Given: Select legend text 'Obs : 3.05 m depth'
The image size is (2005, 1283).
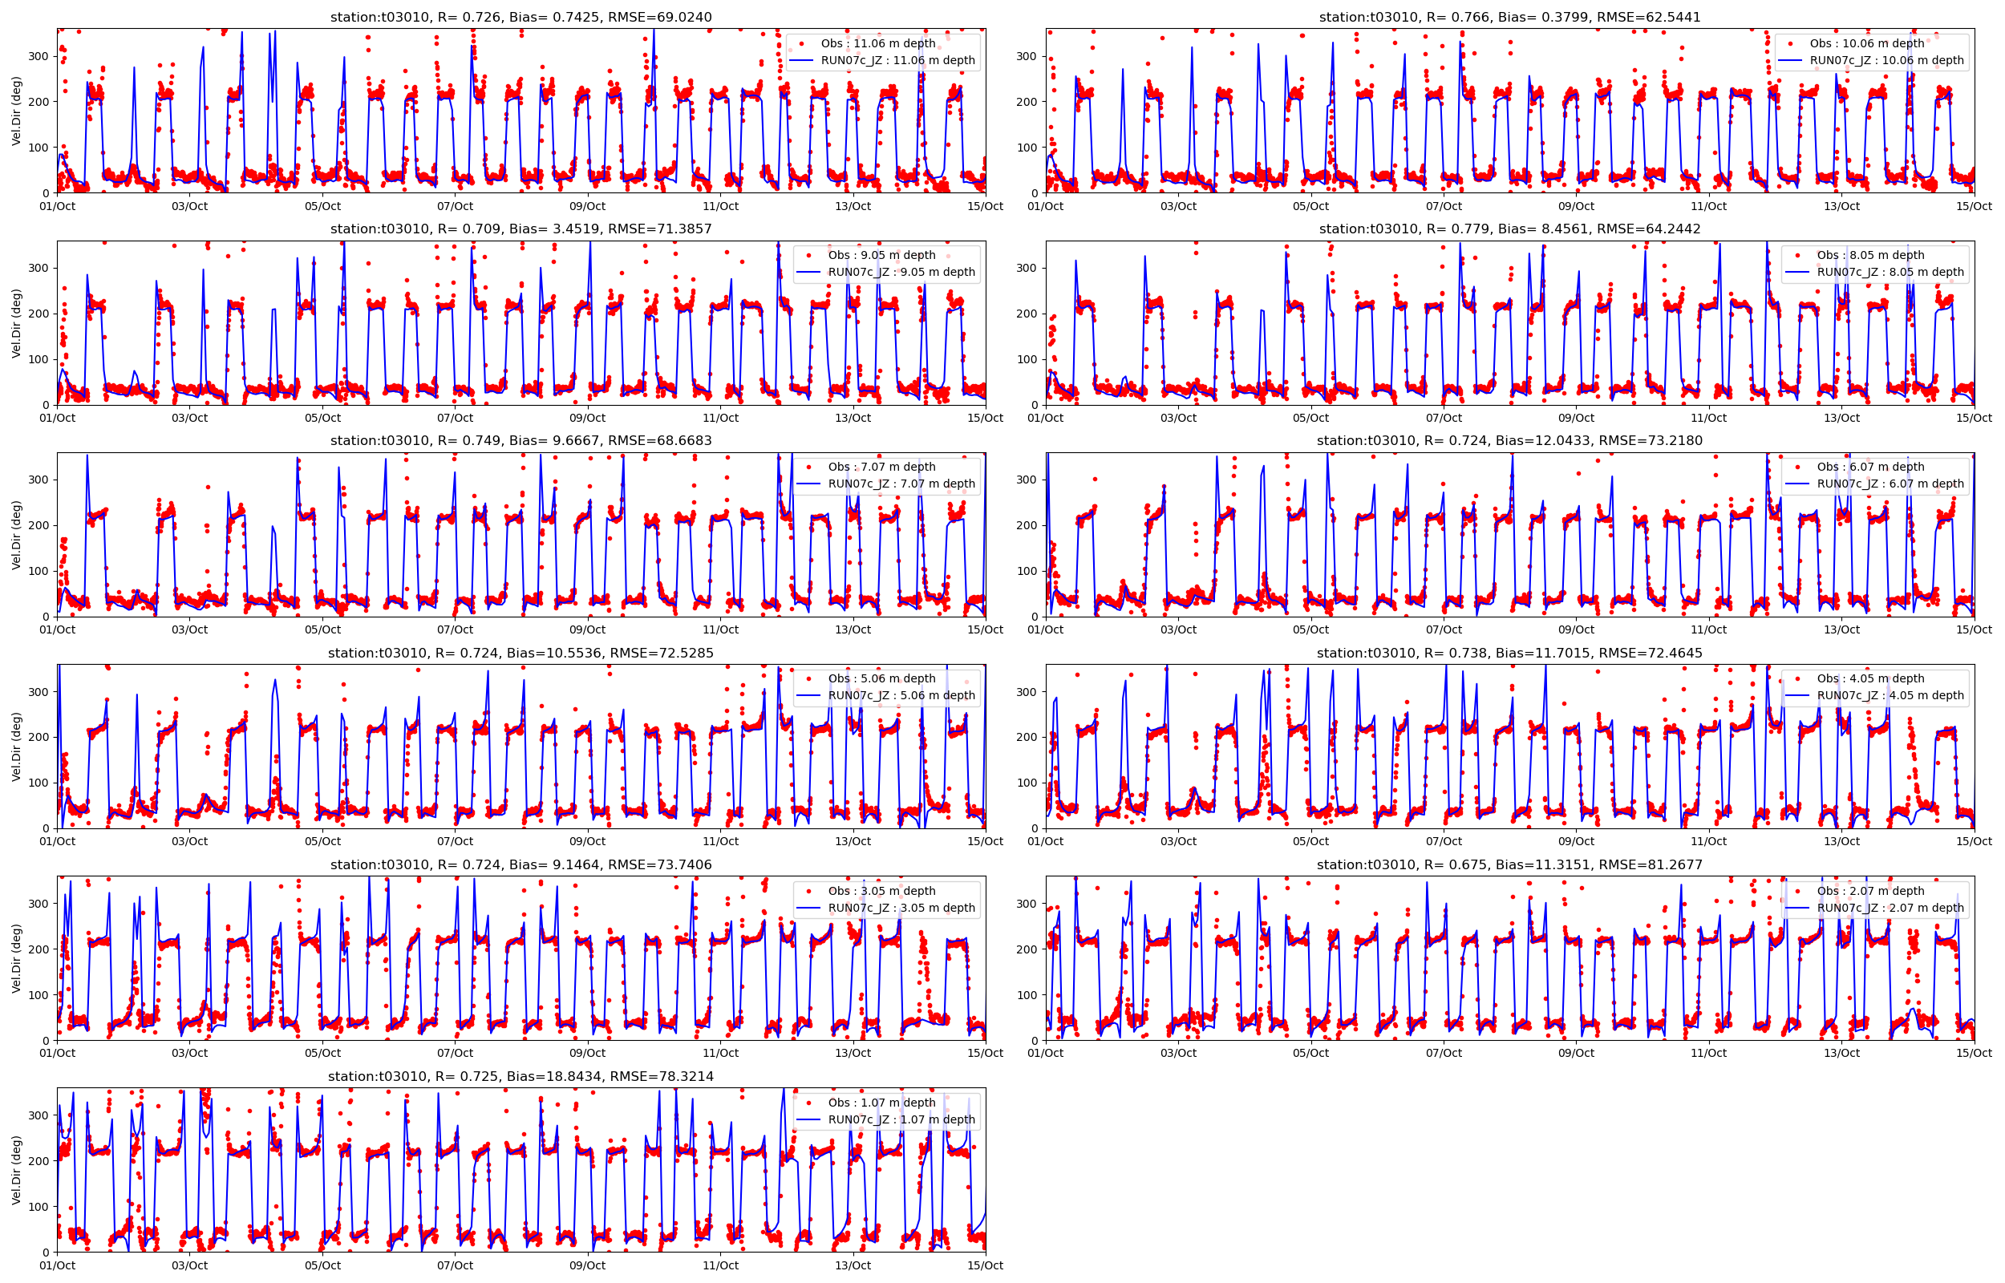Looking at the screenshot, I should point(881,891).
